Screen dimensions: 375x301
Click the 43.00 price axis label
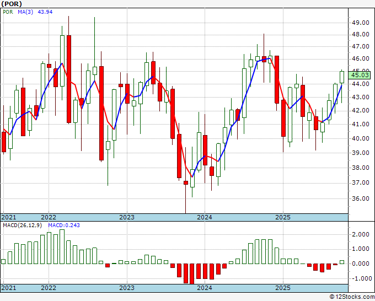(x=361, y=98)
